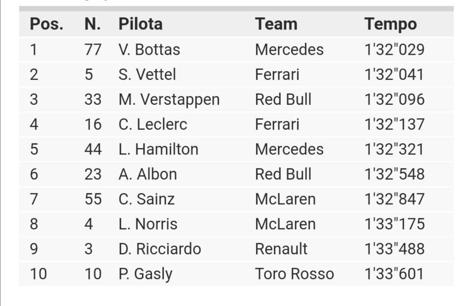Click C. Leclerc driver cell
This screenshot has width=457, height=306.
pos(153,124)
